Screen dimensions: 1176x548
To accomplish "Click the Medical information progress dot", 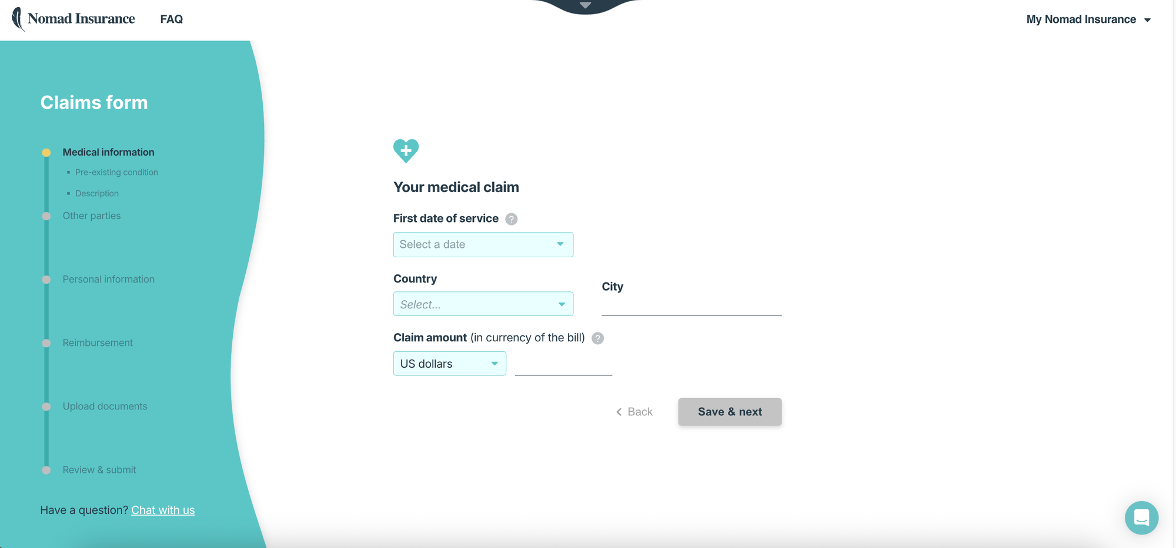I will 47,152.
